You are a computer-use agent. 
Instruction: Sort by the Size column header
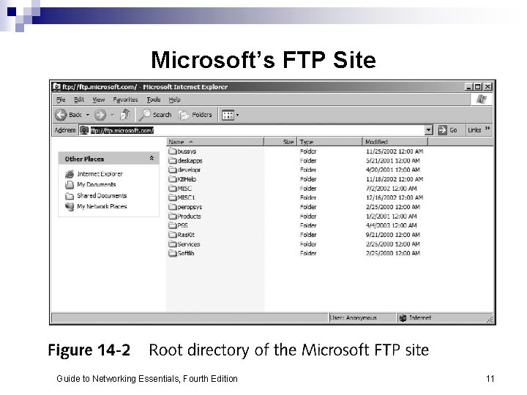(x=280, y=142)
